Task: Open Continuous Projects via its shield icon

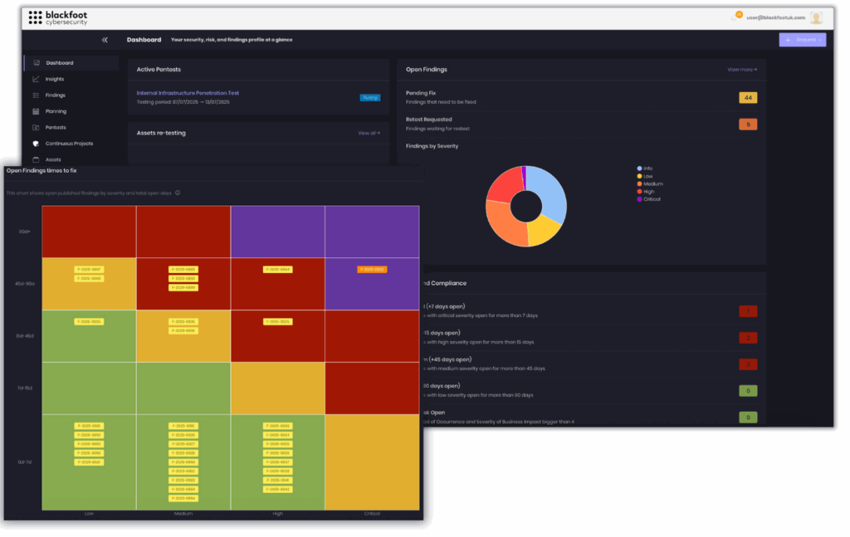Action: tap(36, 144)
